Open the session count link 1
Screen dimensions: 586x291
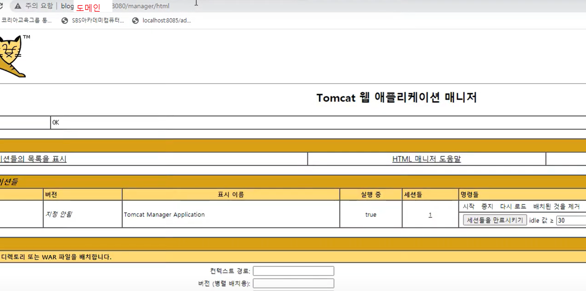click(430, 215)
